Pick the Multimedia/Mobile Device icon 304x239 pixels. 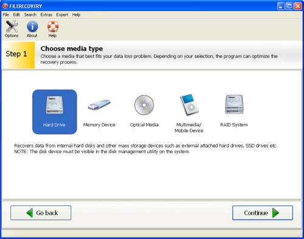click(x=189, y=105)
